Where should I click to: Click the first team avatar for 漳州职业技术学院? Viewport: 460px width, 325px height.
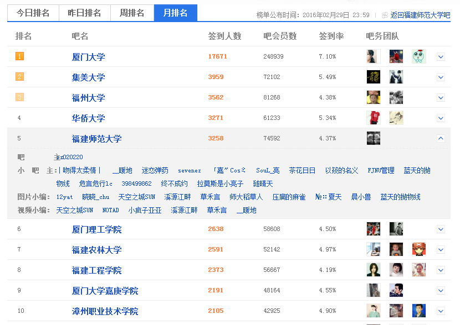click(x=374, y=311)
